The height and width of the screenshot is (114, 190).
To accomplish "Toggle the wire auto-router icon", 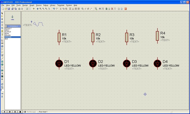I will click(x=96, y=9).
